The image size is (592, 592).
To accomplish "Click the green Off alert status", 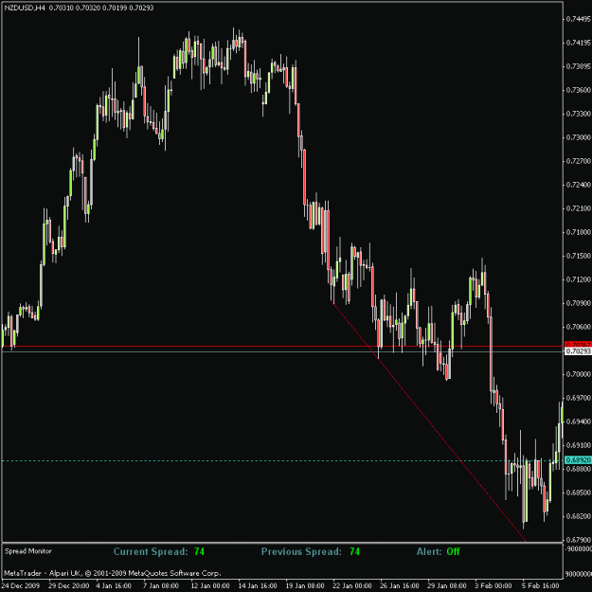I will [x=453, y=551].
